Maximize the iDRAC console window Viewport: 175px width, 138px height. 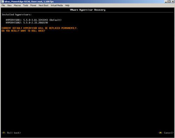169,2
